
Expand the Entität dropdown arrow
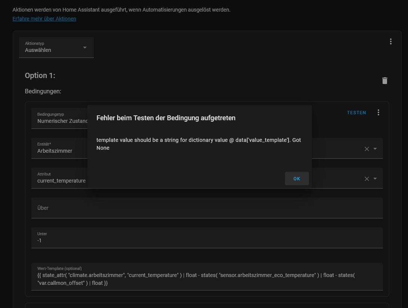click(x=375, y=149)
